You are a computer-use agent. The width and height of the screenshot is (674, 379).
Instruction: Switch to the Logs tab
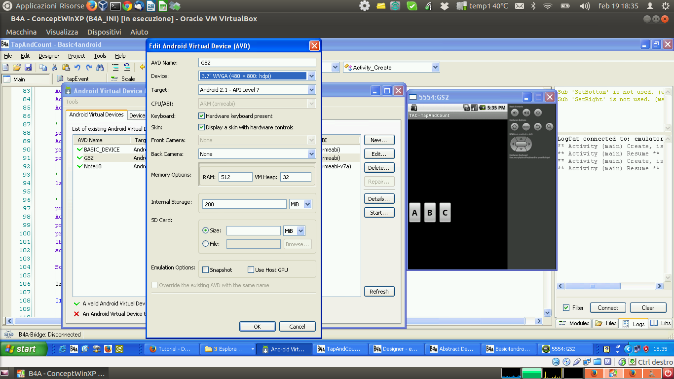tap(633, 324)
